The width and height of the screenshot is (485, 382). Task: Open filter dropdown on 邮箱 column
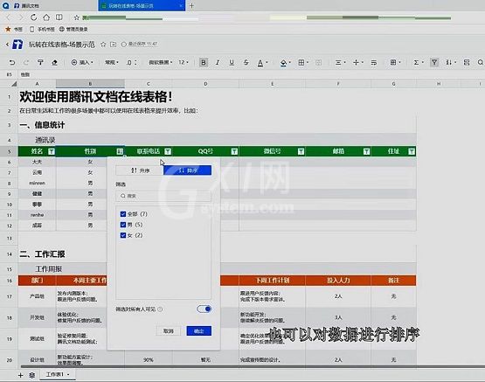coord(366,151)
